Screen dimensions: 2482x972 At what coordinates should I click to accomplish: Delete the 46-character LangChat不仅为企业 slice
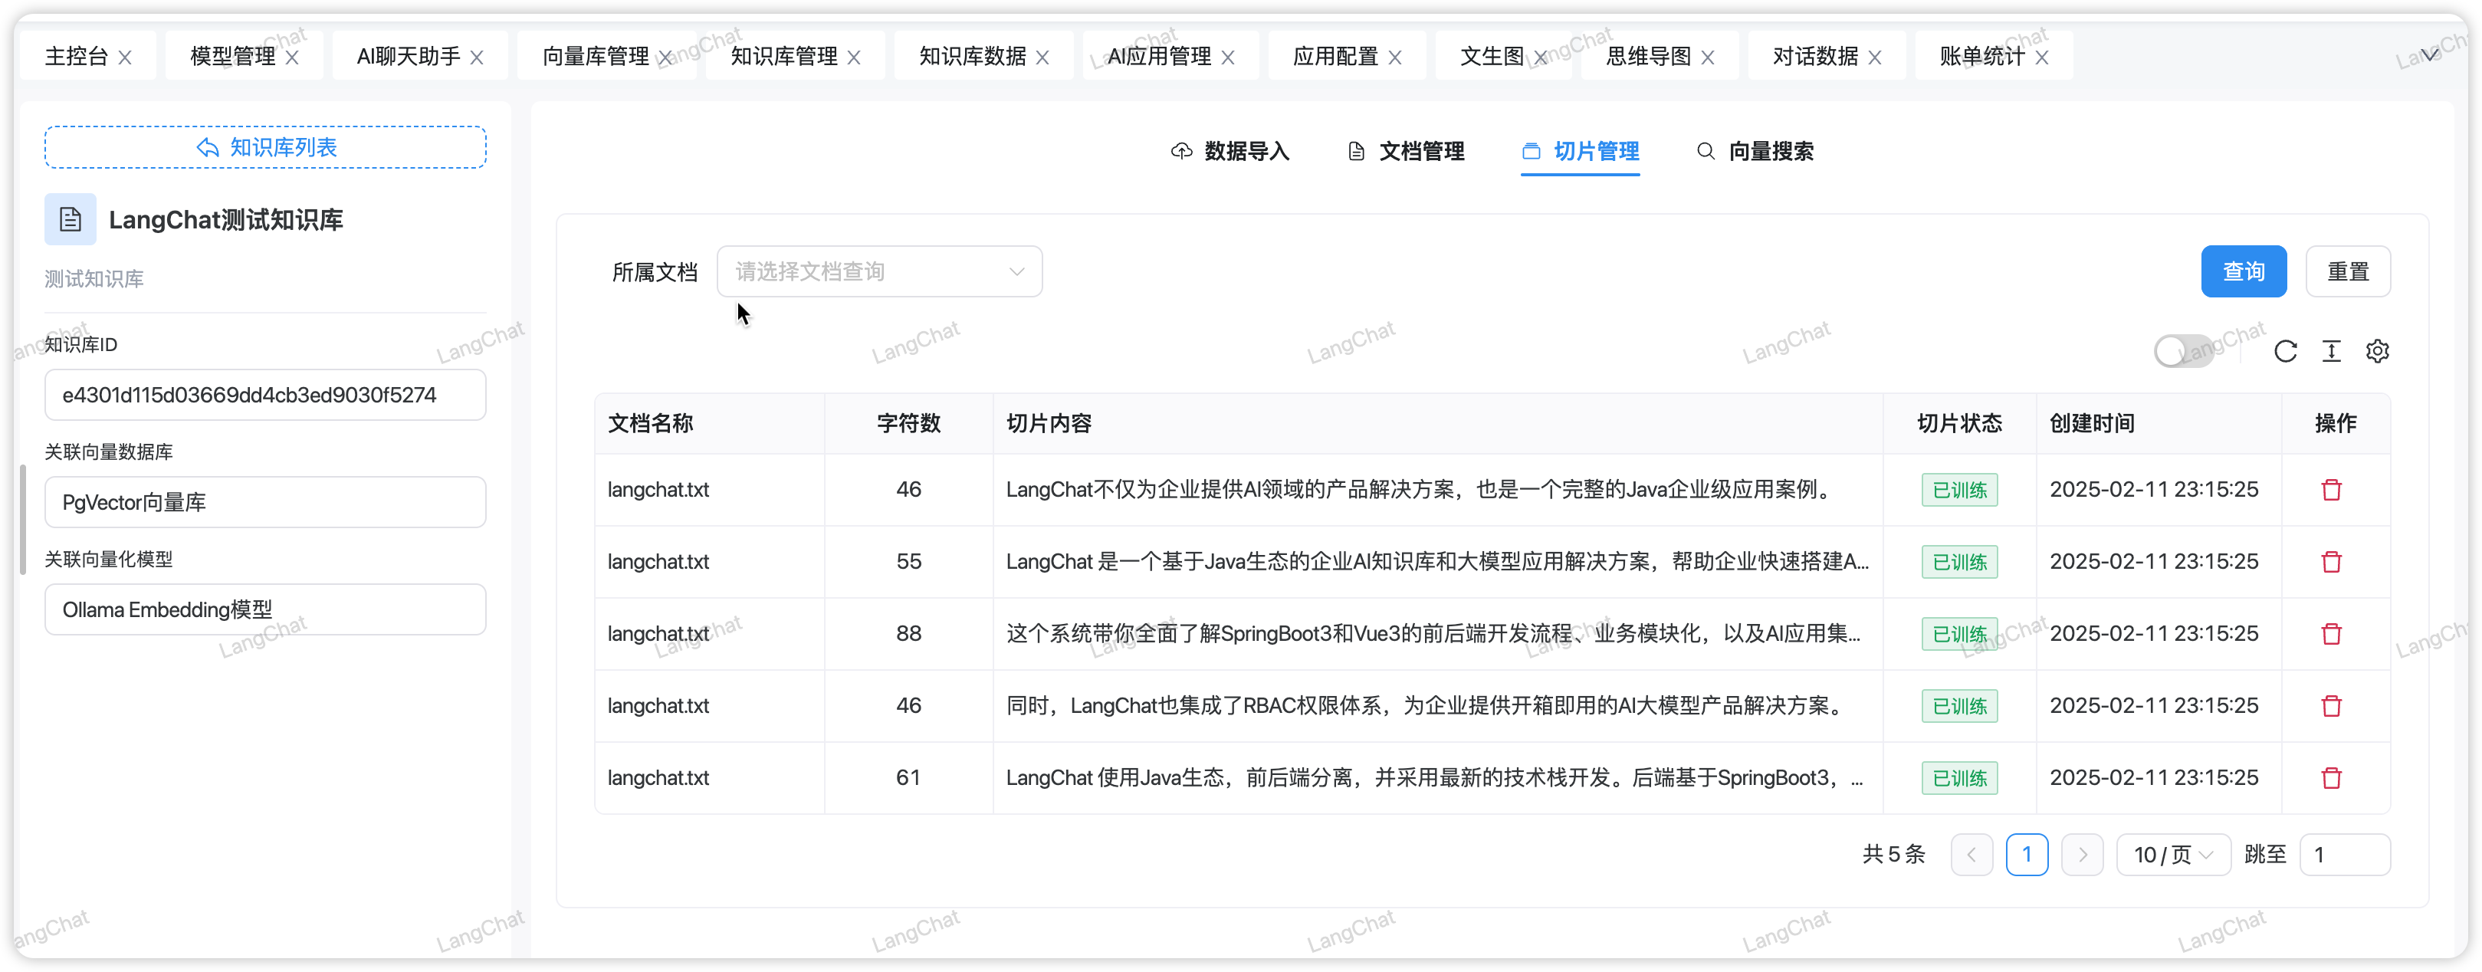[2331, 489]
